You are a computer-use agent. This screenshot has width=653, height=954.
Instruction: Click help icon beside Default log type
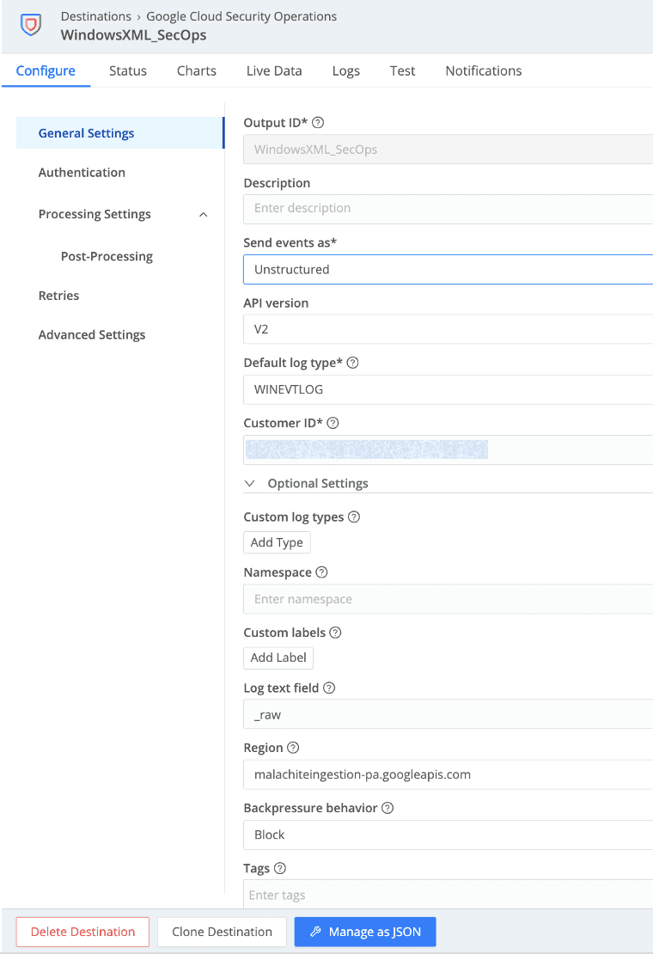coord(352,363)
